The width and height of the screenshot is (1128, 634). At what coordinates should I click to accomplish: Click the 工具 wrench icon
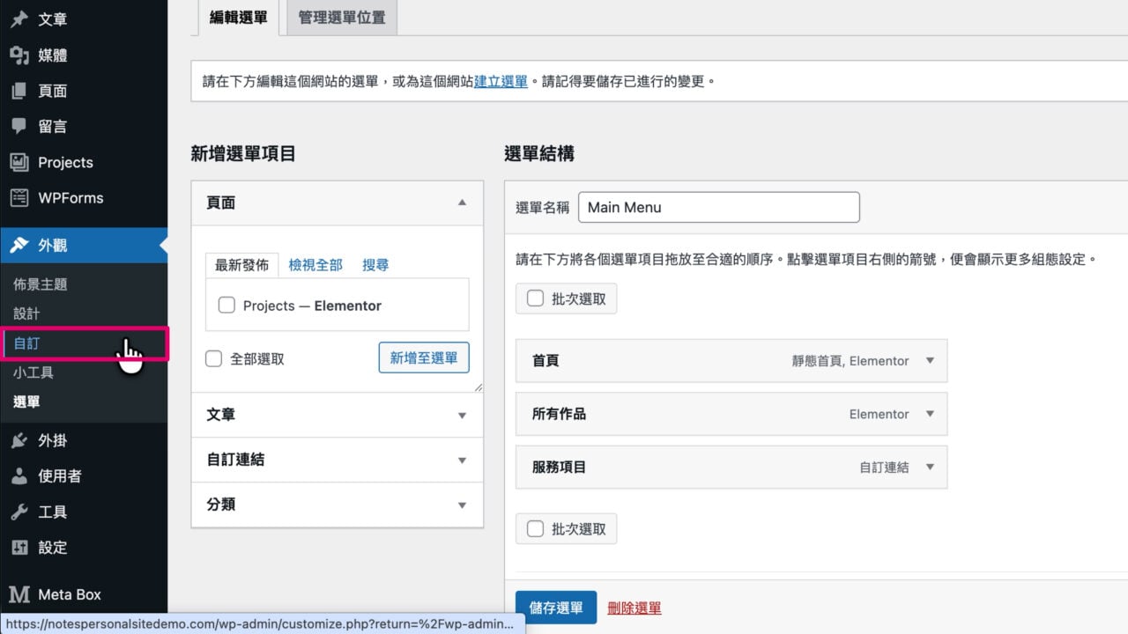point(19,512)
